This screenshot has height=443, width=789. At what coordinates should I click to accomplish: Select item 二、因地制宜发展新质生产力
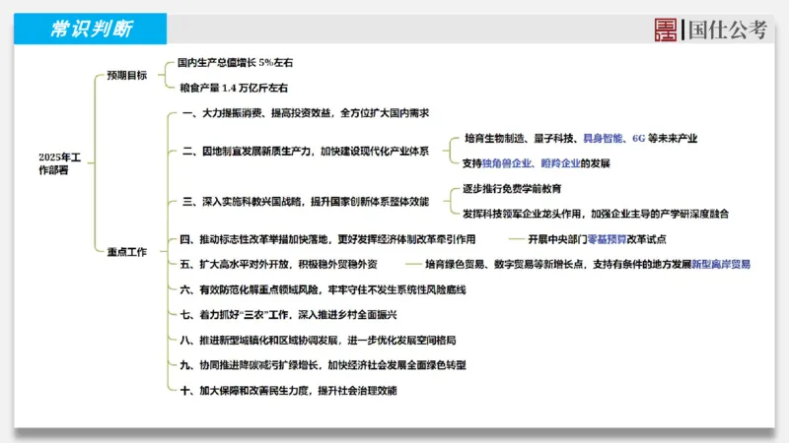pyautogui.click(x=306, y=152)
